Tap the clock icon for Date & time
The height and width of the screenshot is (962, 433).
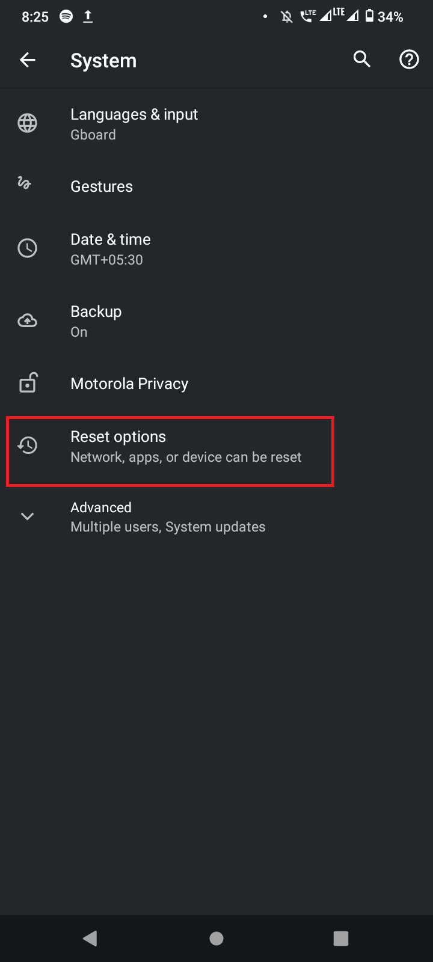coord(28,248)
